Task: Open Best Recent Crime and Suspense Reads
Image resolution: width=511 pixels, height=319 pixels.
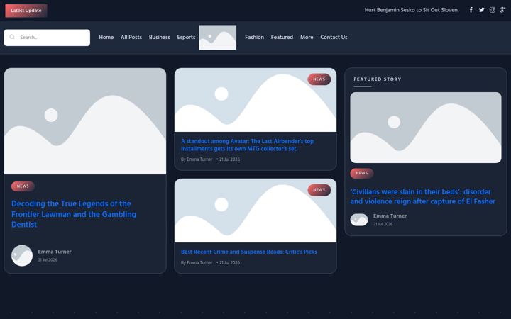Action: click(x=249, y=252)
